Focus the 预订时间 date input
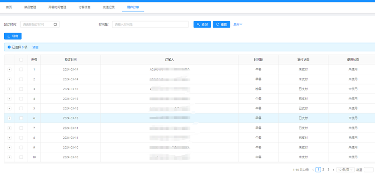Screen dimensions: 375x178 click(40, 24)
